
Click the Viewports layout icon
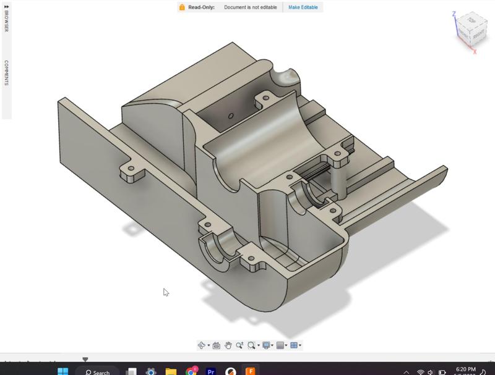click(x=294, y=345)
